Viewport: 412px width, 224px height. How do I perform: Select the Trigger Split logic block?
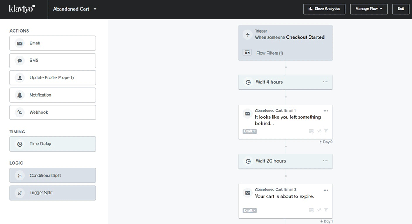(x=53, y=193)
